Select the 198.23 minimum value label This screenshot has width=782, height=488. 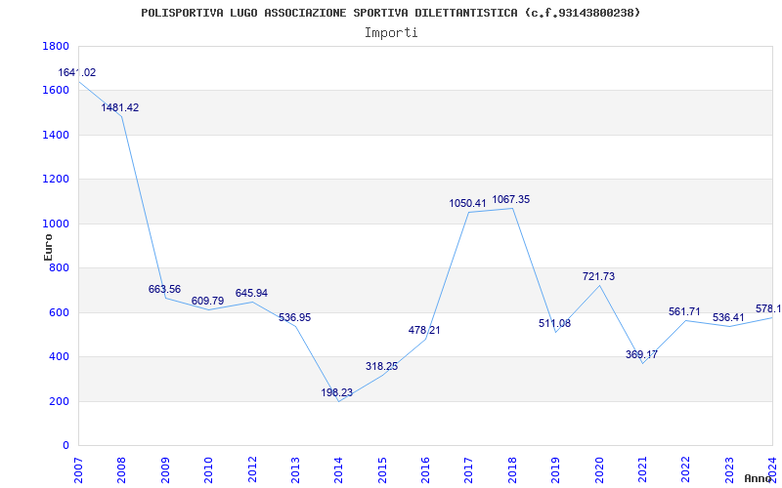336,393
